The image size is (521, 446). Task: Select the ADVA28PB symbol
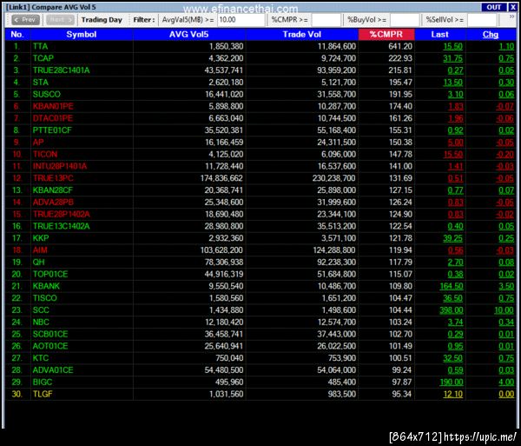[53, 202]
